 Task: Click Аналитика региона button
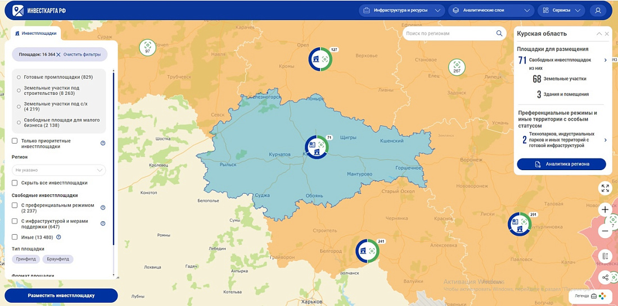(x=561, y=164)
